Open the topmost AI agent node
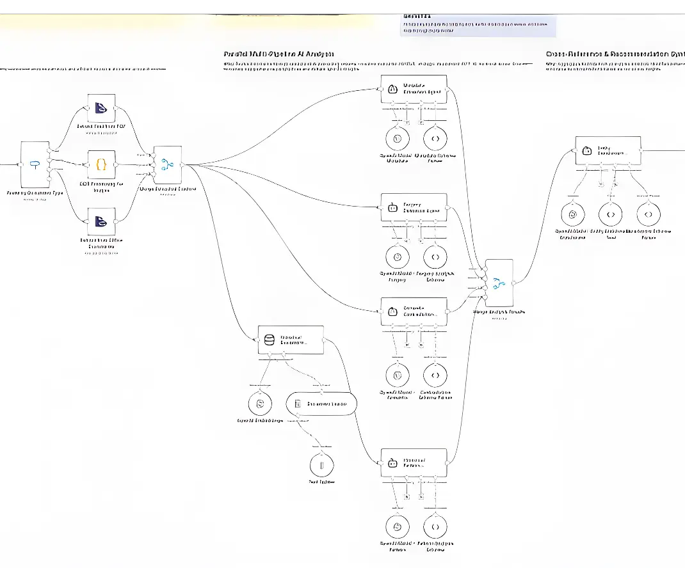 tap(413, 90)
